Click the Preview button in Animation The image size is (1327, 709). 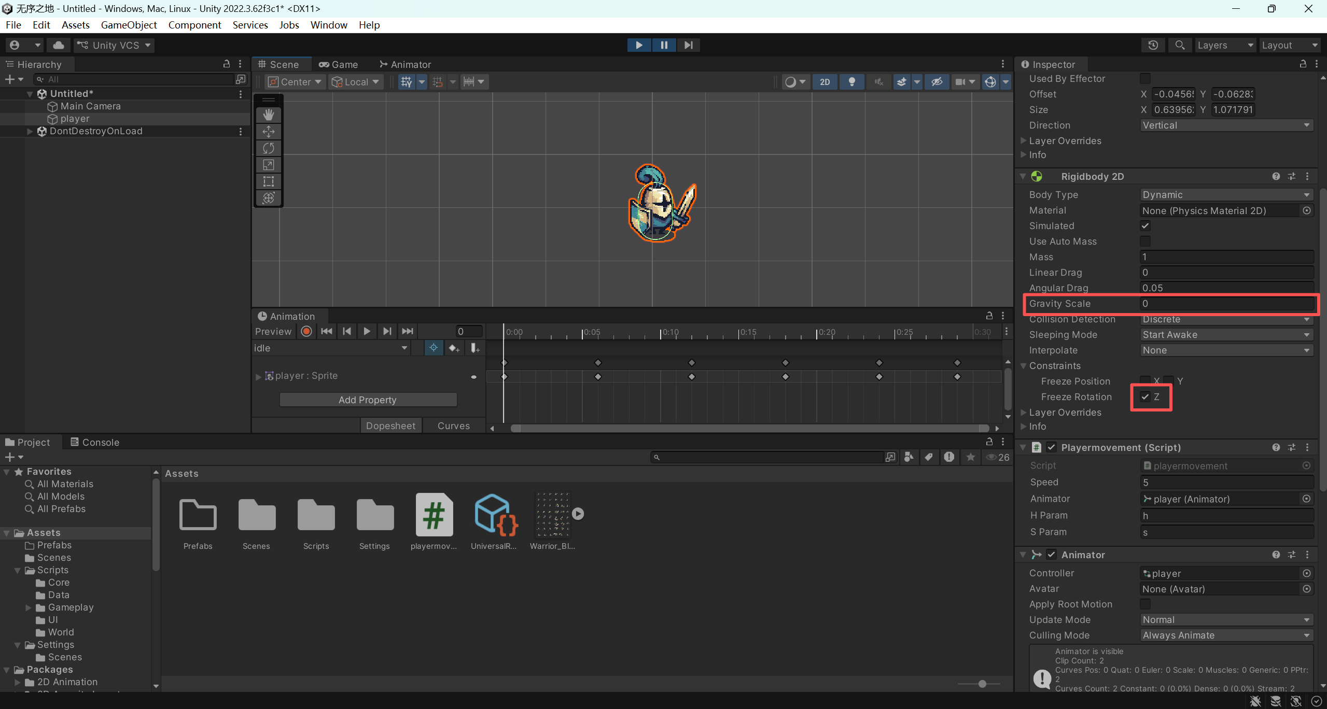pos(273,332)
